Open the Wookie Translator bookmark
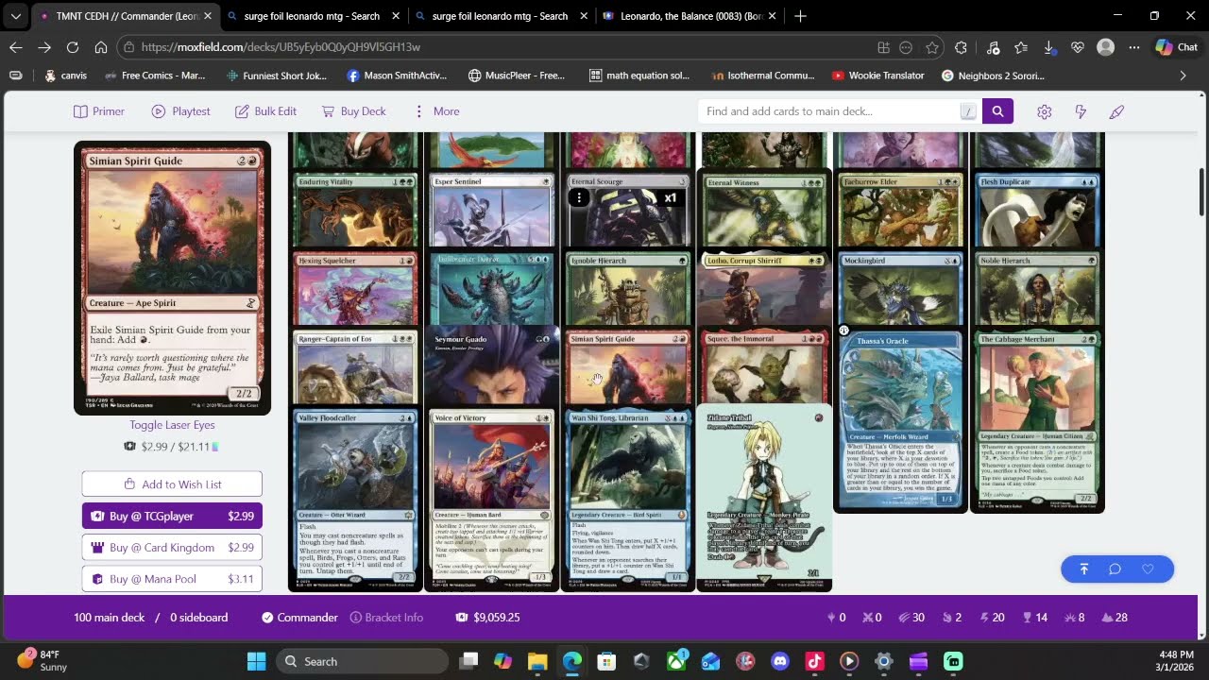This screenshot has height=680, width=1209. pos(877,76)
